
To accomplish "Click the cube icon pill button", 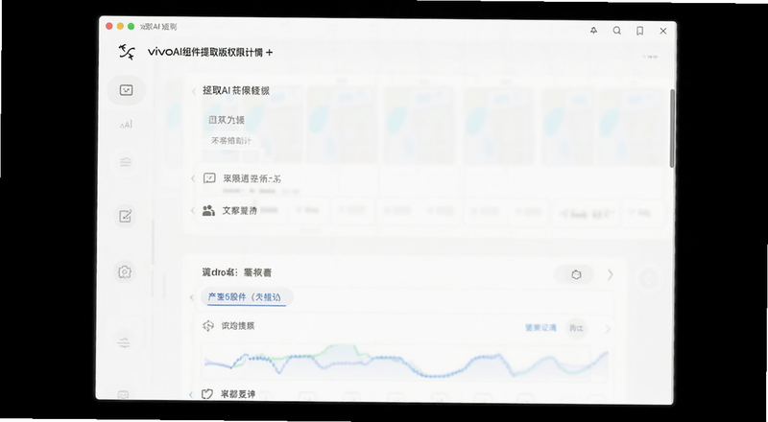I will pyautogui.click(x=573, y=274).
